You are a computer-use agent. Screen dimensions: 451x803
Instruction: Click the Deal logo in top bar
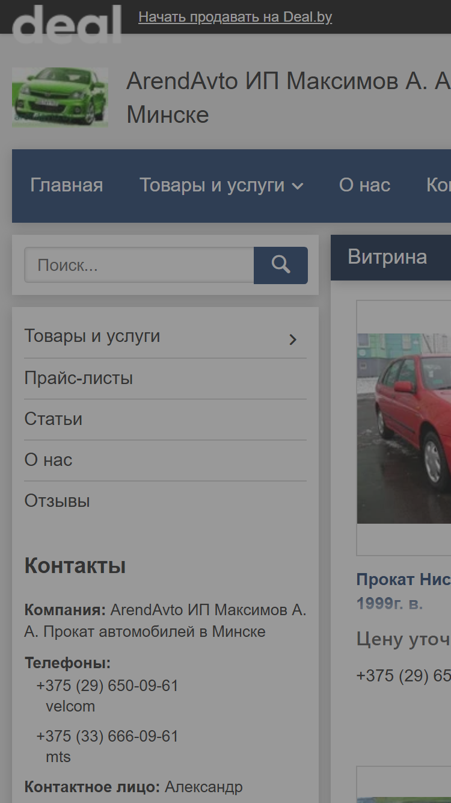[x=66, y=24]
